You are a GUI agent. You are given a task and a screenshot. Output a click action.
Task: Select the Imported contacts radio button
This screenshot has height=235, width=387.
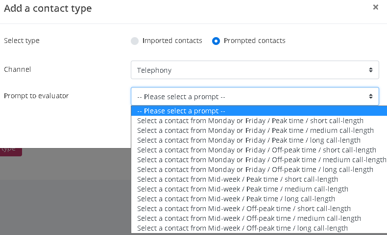135,41
